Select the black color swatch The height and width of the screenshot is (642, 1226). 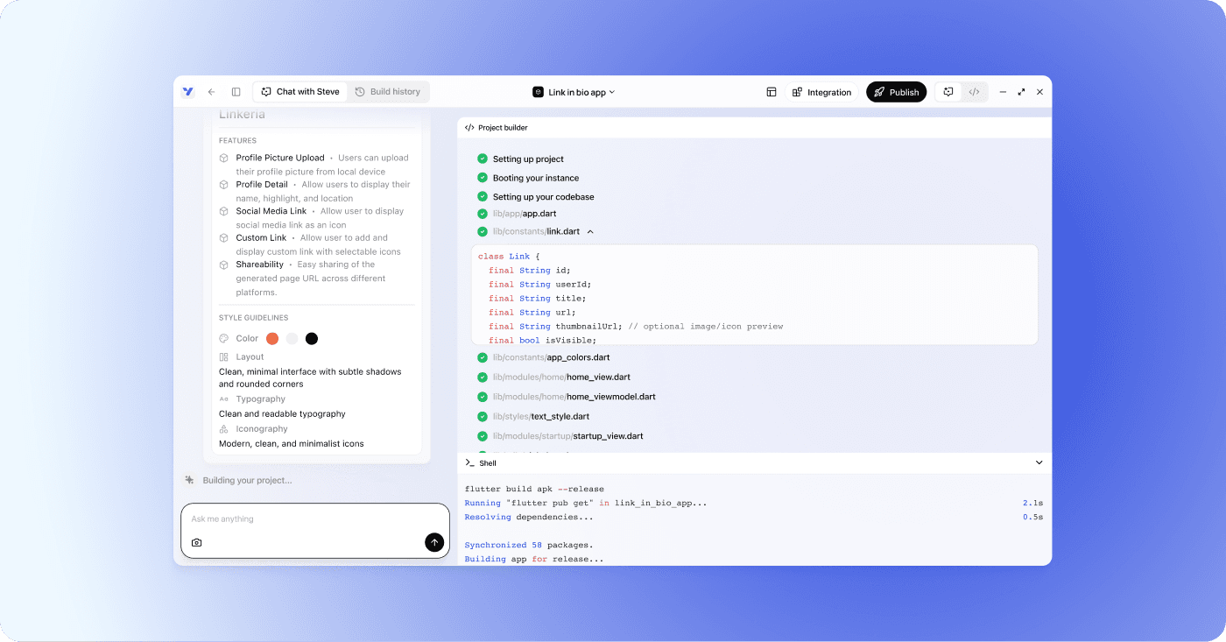311,339
